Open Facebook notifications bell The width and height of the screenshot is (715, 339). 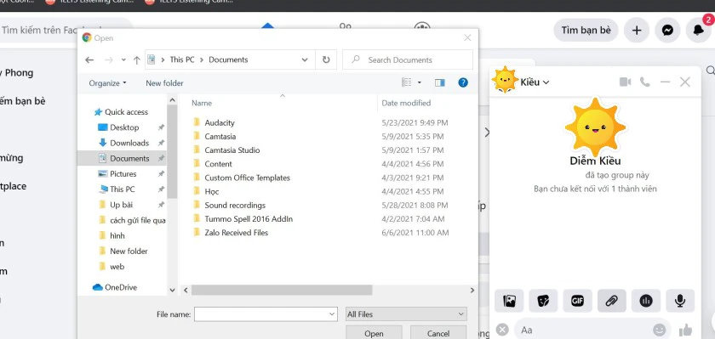699,30
